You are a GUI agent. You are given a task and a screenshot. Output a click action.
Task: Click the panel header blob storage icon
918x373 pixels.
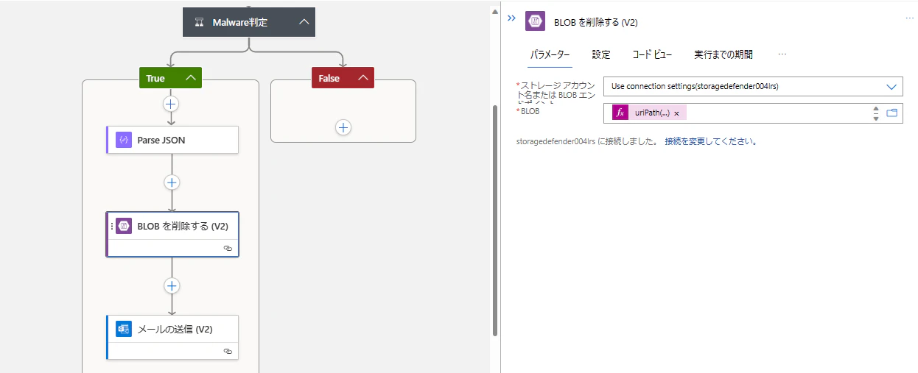coord(536,21)
